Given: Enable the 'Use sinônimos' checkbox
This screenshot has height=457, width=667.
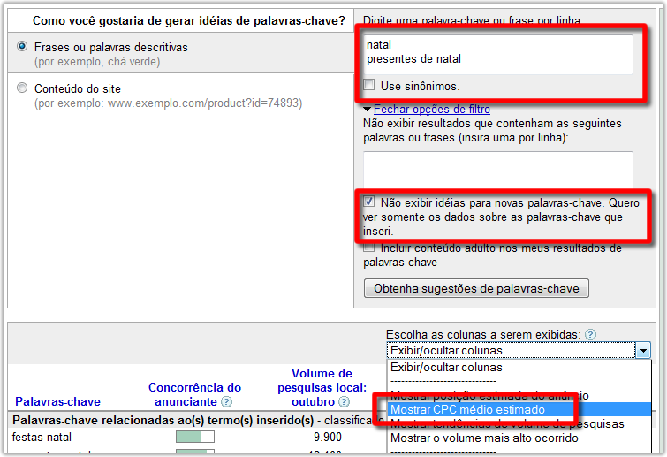Looking at the screenshot, I should (x=369, y=86).
